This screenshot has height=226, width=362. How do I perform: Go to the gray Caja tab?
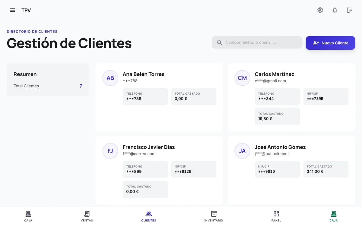click(x=28, y=216)
